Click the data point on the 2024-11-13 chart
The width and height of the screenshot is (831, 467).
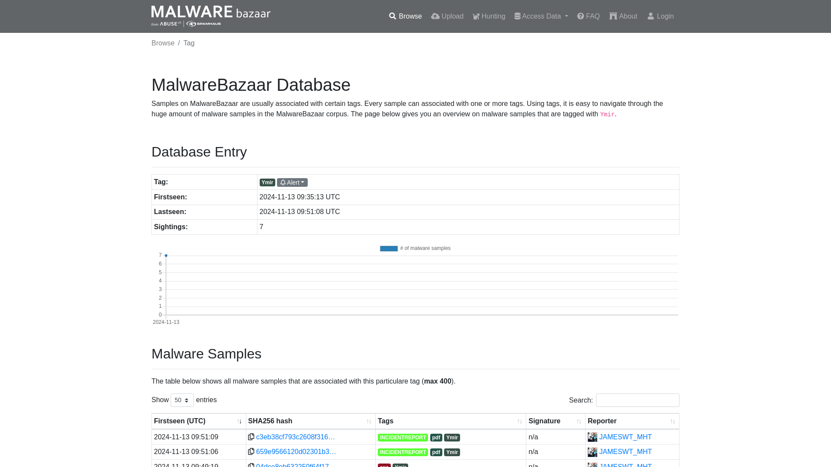[x=166, y=256]
